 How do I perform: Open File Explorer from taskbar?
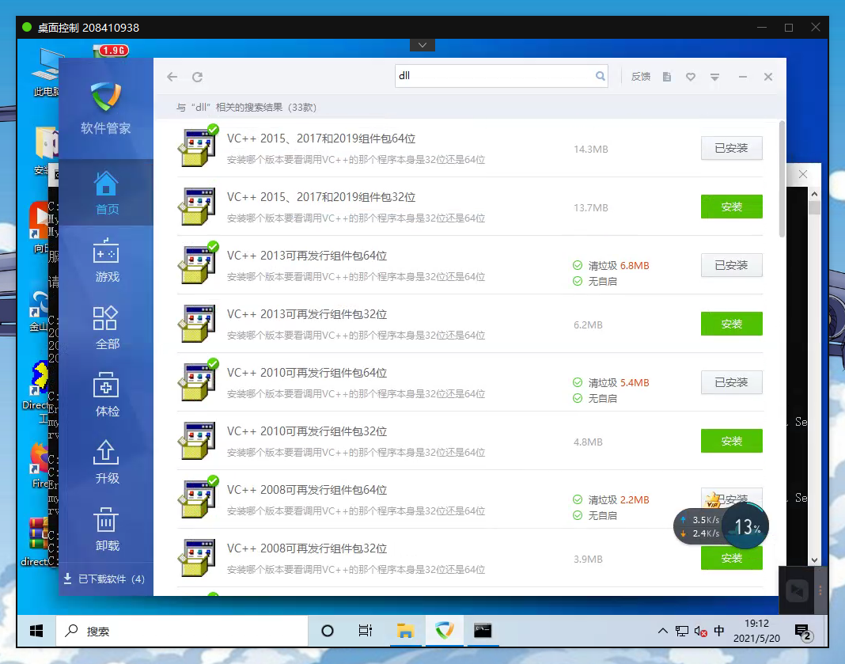click(x=405, y=631)
